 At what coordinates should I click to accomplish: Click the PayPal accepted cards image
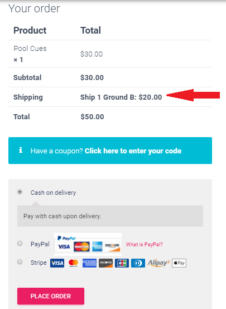click(88, 244)
